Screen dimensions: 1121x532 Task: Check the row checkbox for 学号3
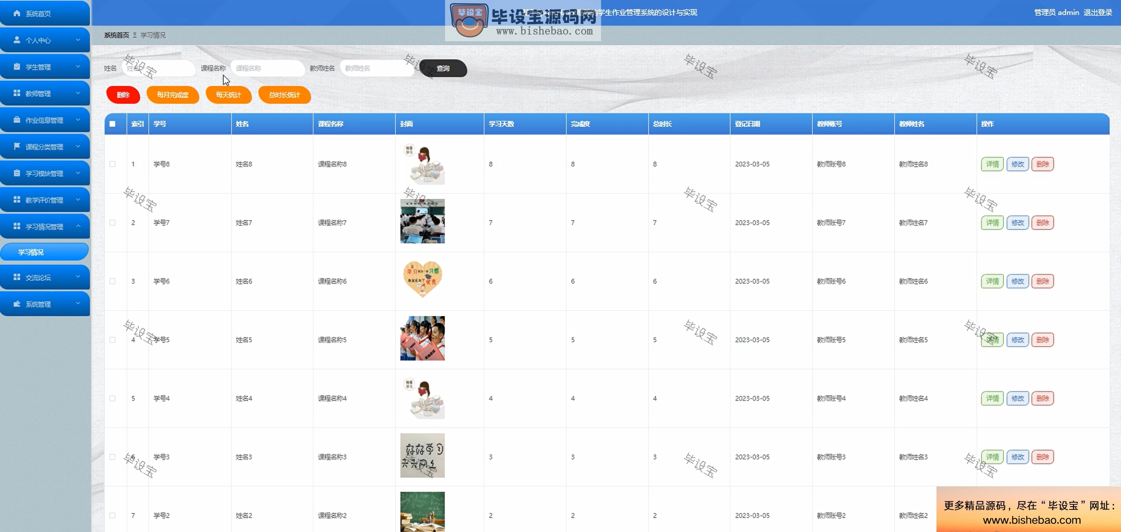tap(112, 457)
